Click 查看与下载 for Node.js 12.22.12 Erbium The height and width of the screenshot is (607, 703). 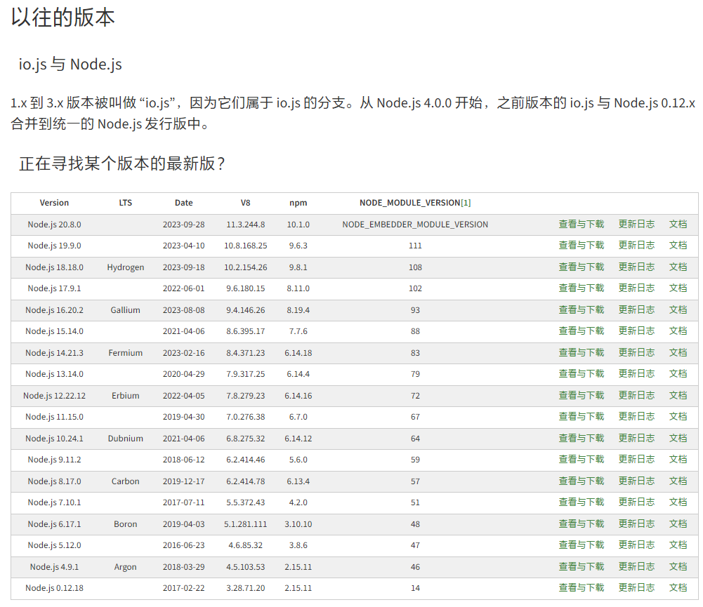(x=581, y=395)
